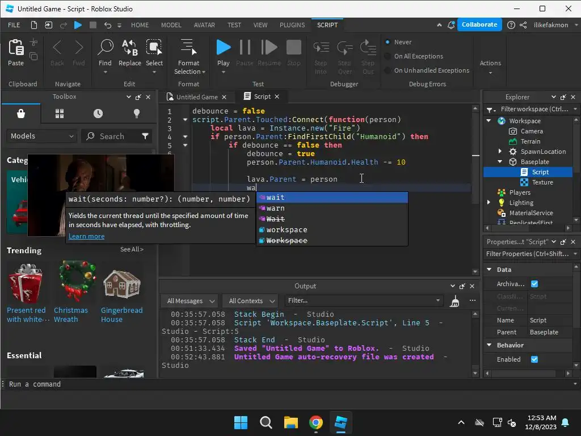The image size is (581, 436).
Task: Click the Learn more link in tooltip
Action: tap(86, 236)
